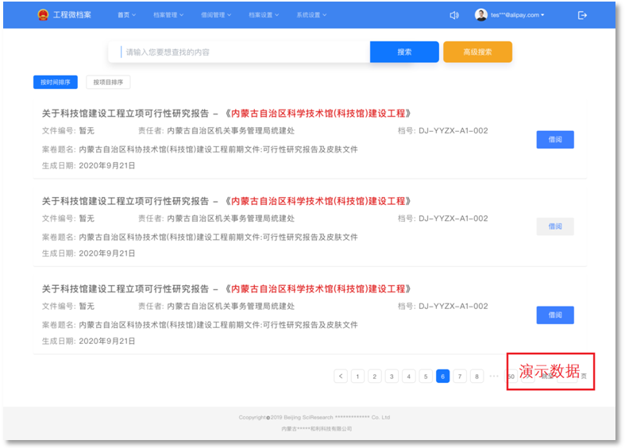
Task: Expand the 档案管理 menu
Action: coord(168,15)
